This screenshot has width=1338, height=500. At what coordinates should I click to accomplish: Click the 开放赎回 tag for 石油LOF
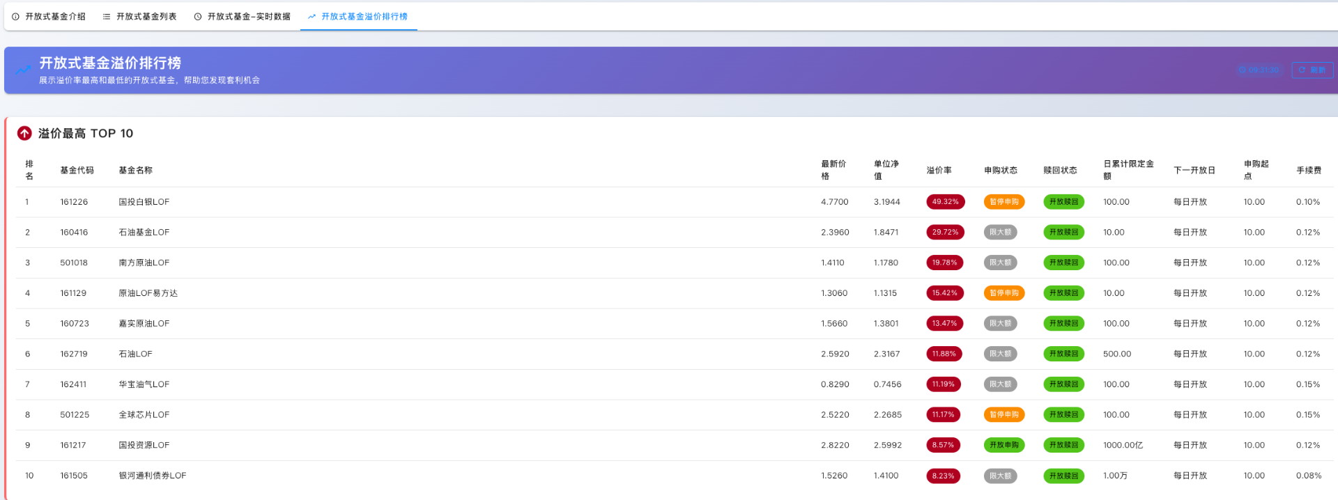(x=1063, y=354)
